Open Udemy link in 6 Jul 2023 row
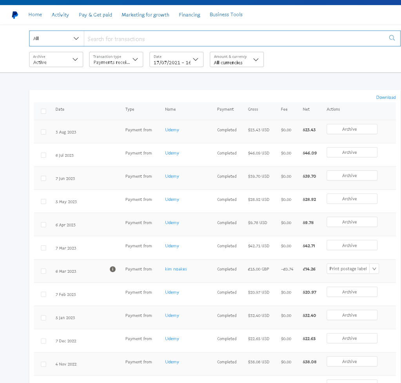Image resolution: width=401 pixels, height=383 pixels. [172, 153]
